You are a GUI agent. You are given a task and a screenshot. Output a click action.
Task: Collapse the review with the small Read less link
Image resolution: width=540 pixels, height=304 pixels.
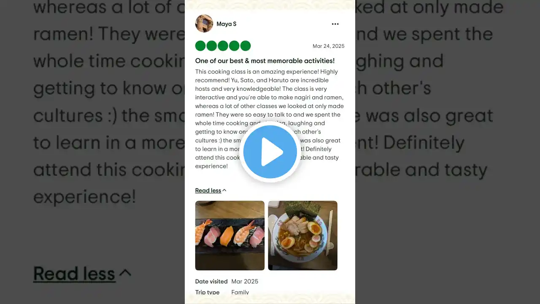(208, 190)
